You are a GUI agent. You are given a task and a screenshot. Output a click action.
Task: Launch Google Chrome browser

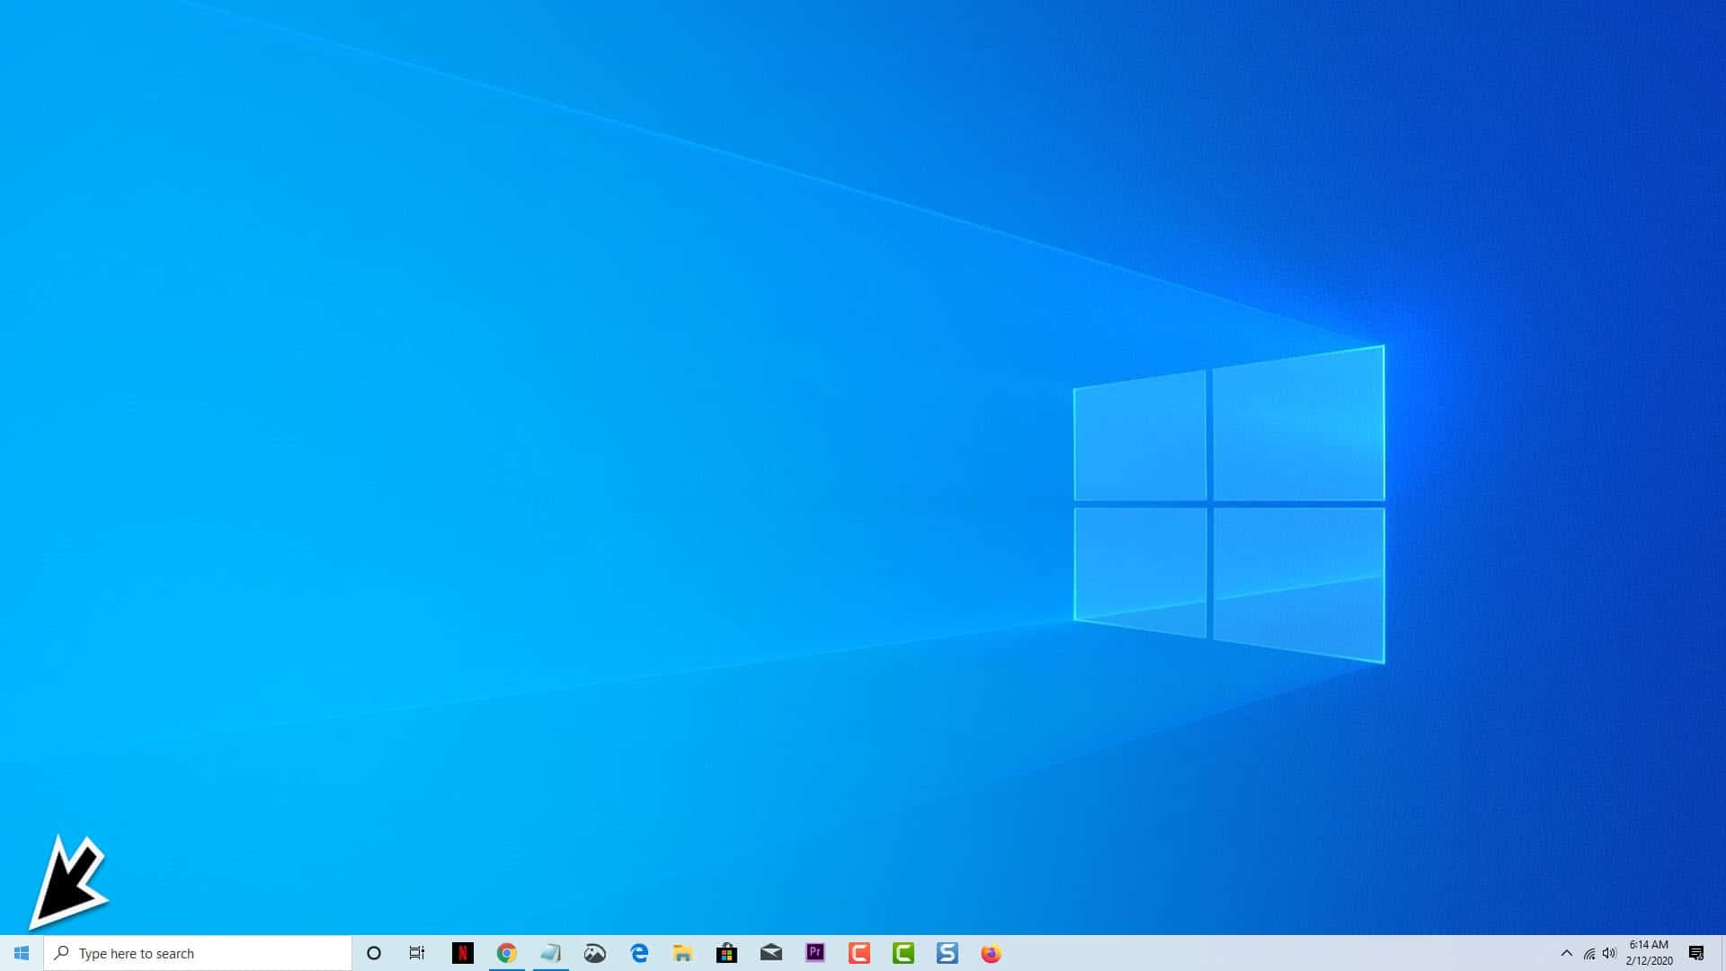click(x=506, y=953)
